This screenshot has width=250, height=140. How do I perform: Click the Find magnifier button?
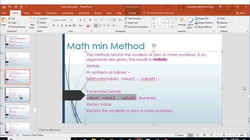coord(221,18)
